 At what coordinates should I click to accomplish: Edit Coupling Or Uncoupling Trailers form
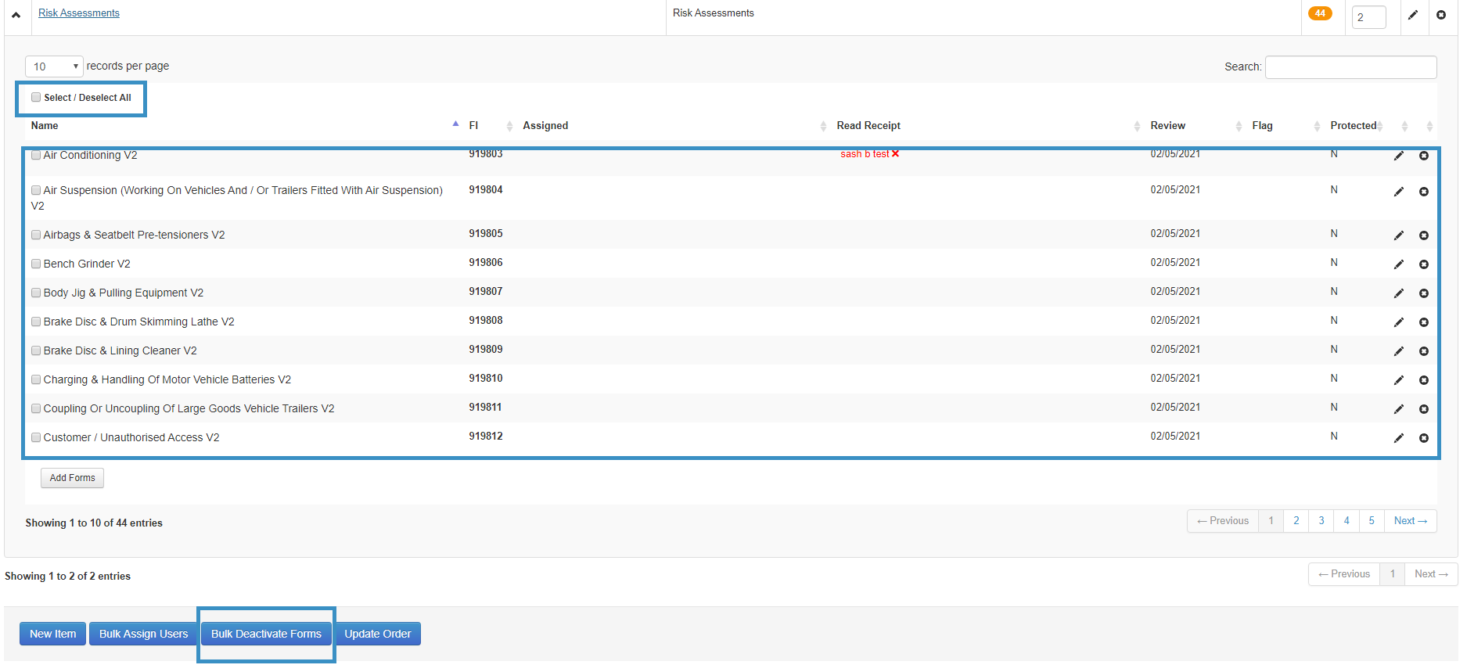1399,409
